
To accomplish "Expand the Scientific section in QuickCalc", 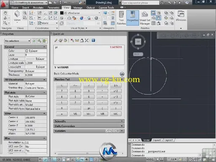I will (89, 121).
